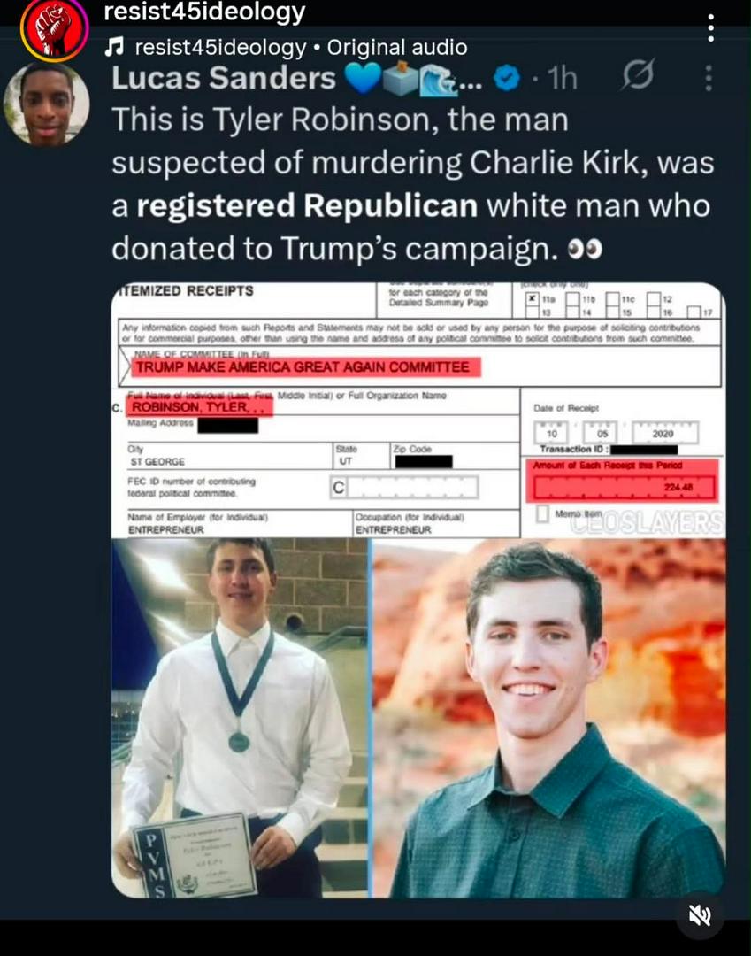Open the resist45ideology username at top
751x956 pixels.
click(x=204, y=12)
